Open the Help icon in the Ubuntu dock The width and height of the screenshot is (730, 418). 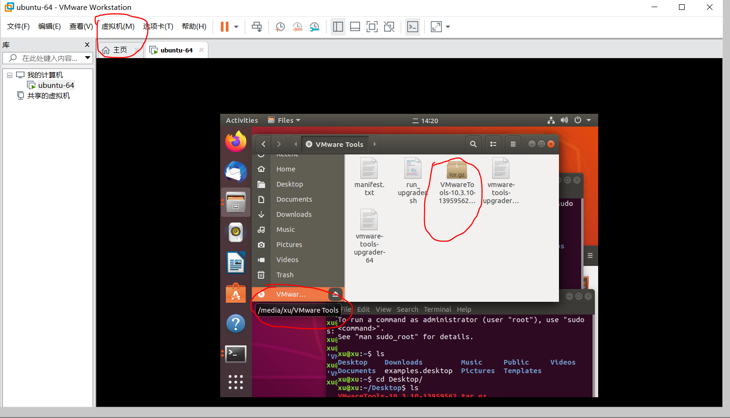coord(236,324)
